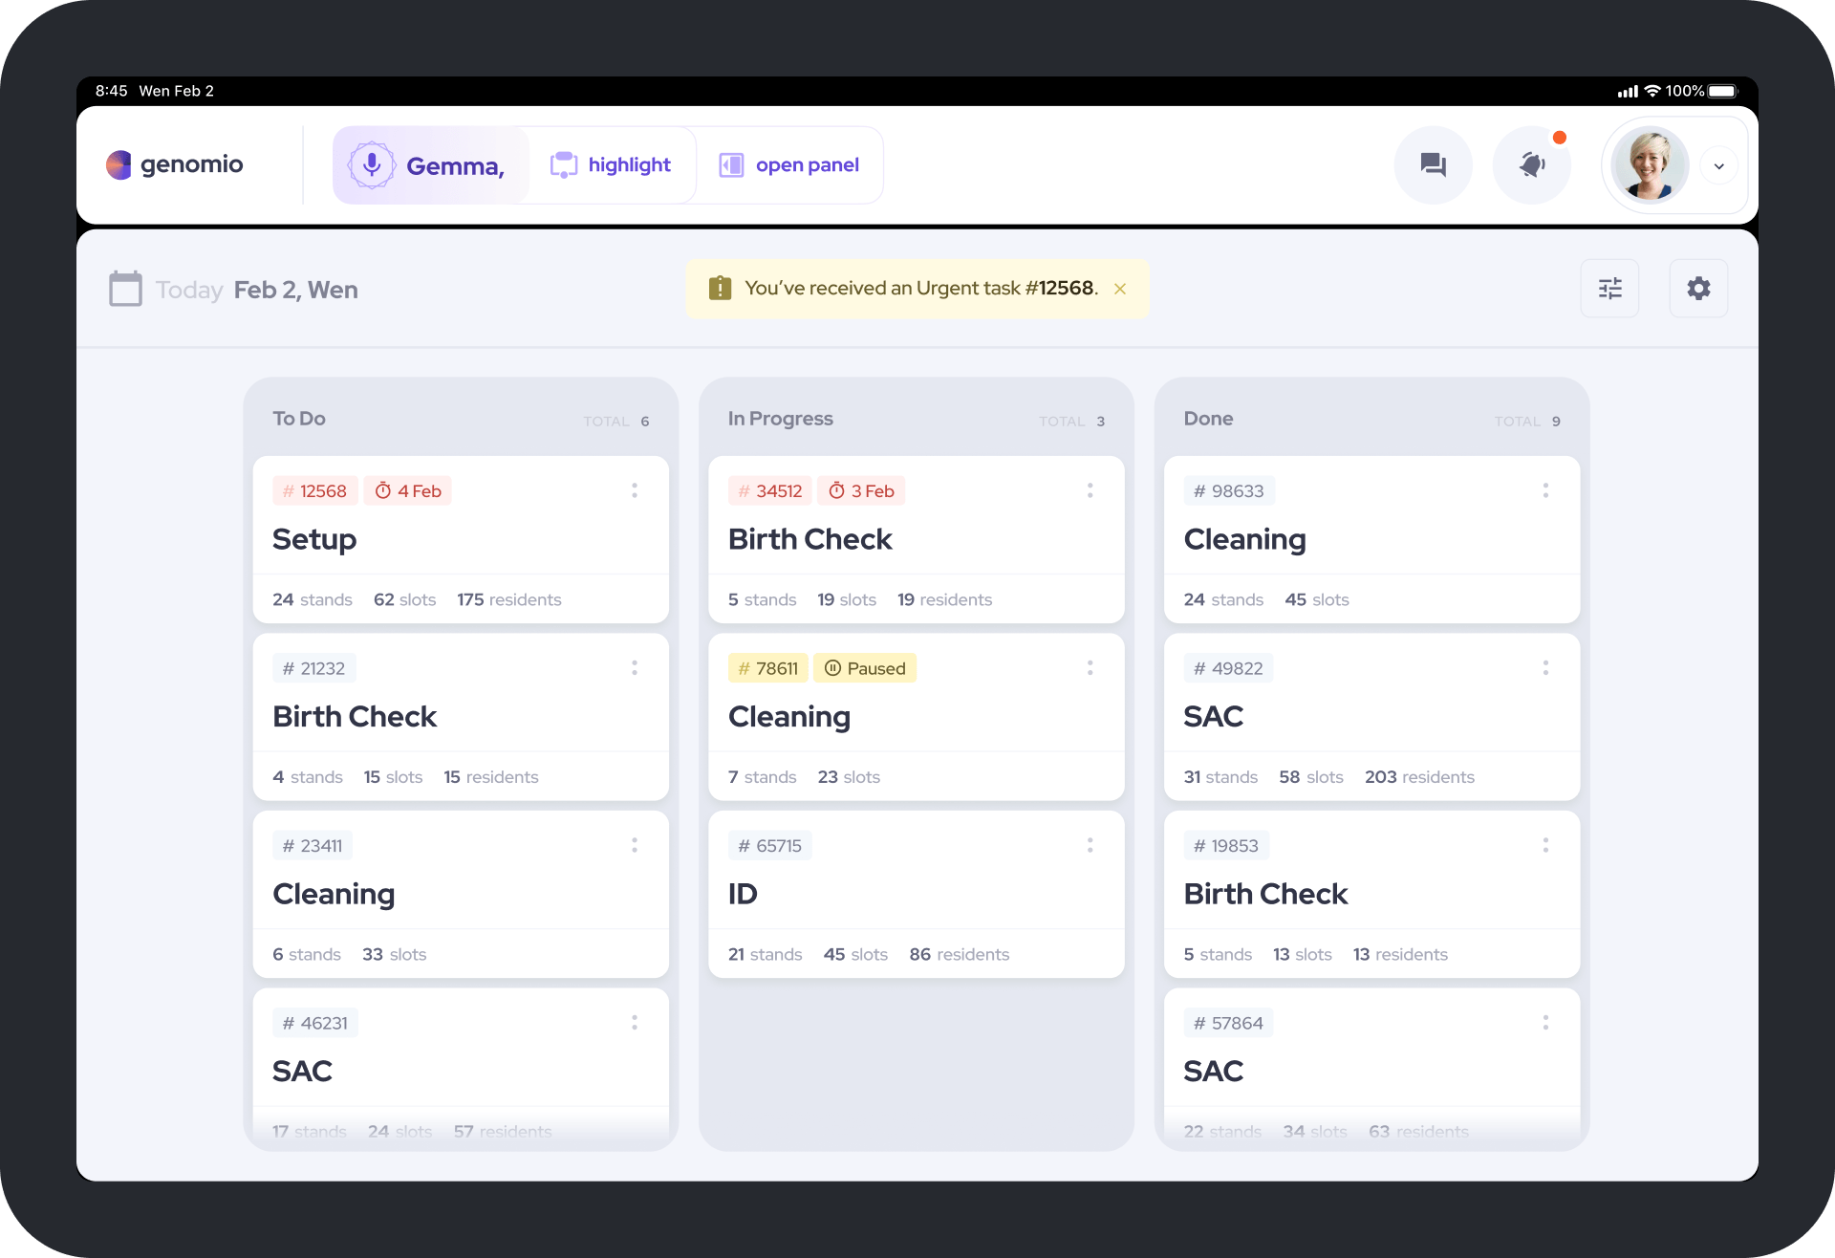This screenshot has height=1258, width=1835.
Task: Click the user profile avatar
Action: click(x=1650, y=165)
